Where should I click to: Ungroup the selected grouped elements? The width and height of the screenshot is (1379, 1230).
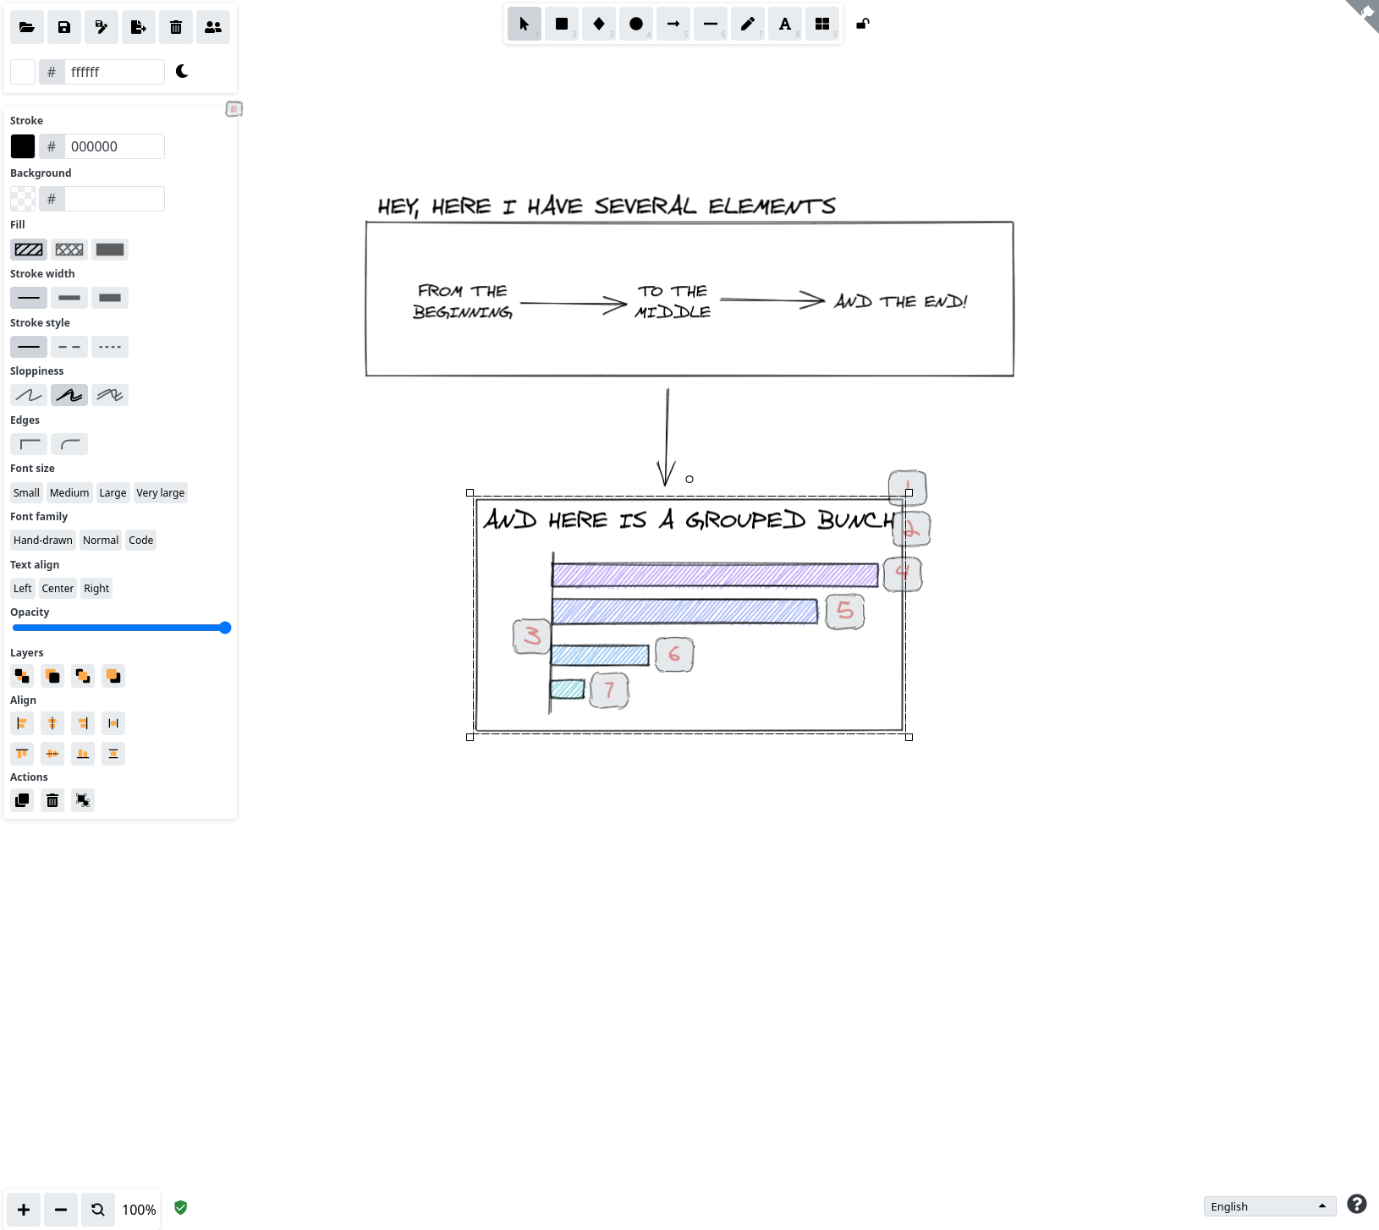tap(82, 799)
